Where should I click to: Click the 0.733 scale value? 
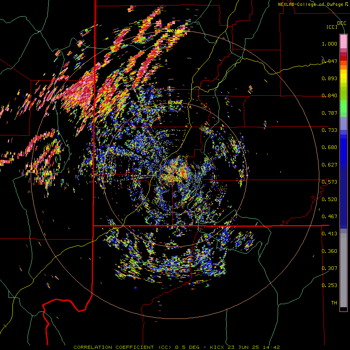[329, 130]
